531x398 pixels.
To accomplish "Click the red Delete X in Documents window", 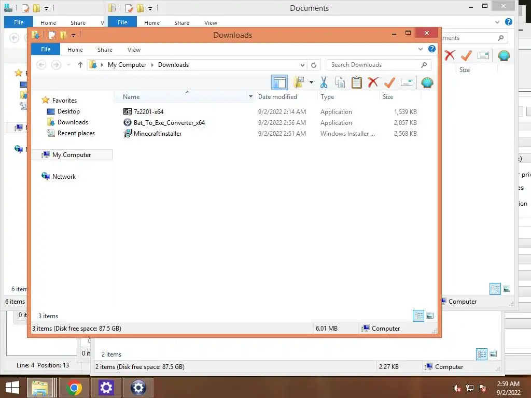I will pos(450,55).
